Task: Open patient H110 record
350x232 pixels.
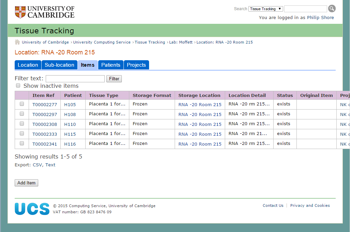Action: tap(70, 124)
